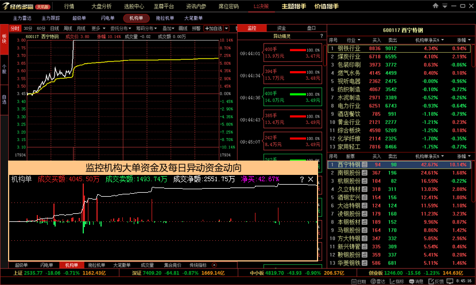476x285 pixels.
Task: Open the 主题猎手 link
Action: (293, 6)
